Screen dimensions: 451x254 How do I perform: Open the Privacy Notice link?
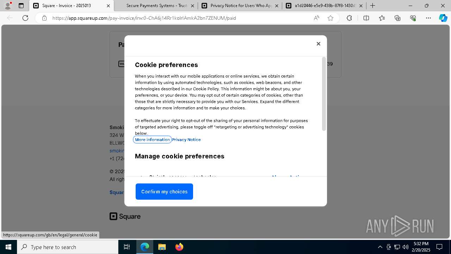tap(186, 140)
